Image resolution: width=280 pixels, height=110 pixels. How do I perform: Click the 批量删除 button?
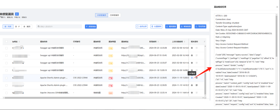click(x=156, y=27)
